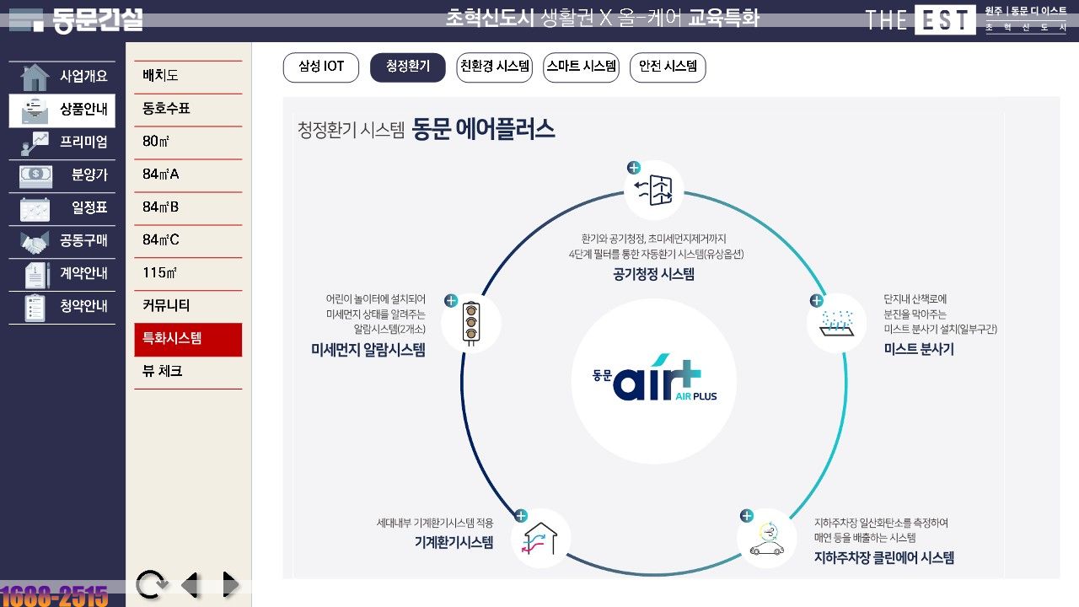
Task: Click the 일정표 calendar icon
Action: tap(35, 209)
